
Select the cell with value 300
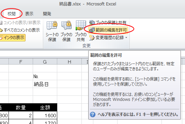tap(4, 115)
